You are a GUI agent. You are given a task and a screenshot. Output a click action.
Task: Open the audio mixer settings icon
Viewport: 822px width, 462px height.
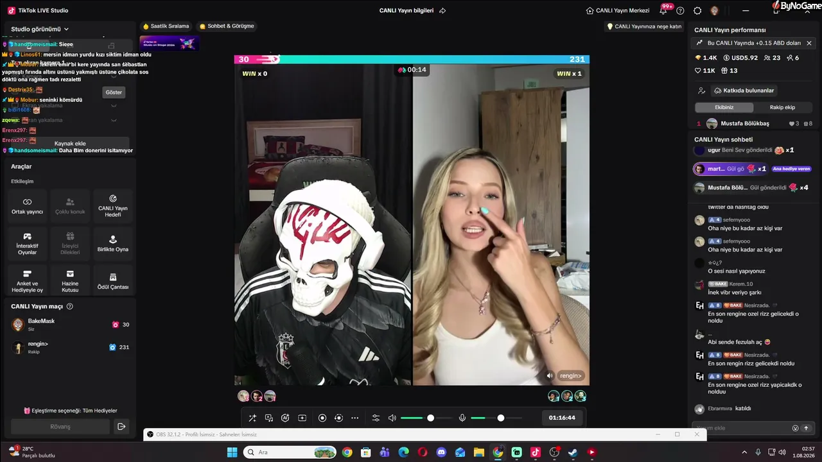pos(376,418)
